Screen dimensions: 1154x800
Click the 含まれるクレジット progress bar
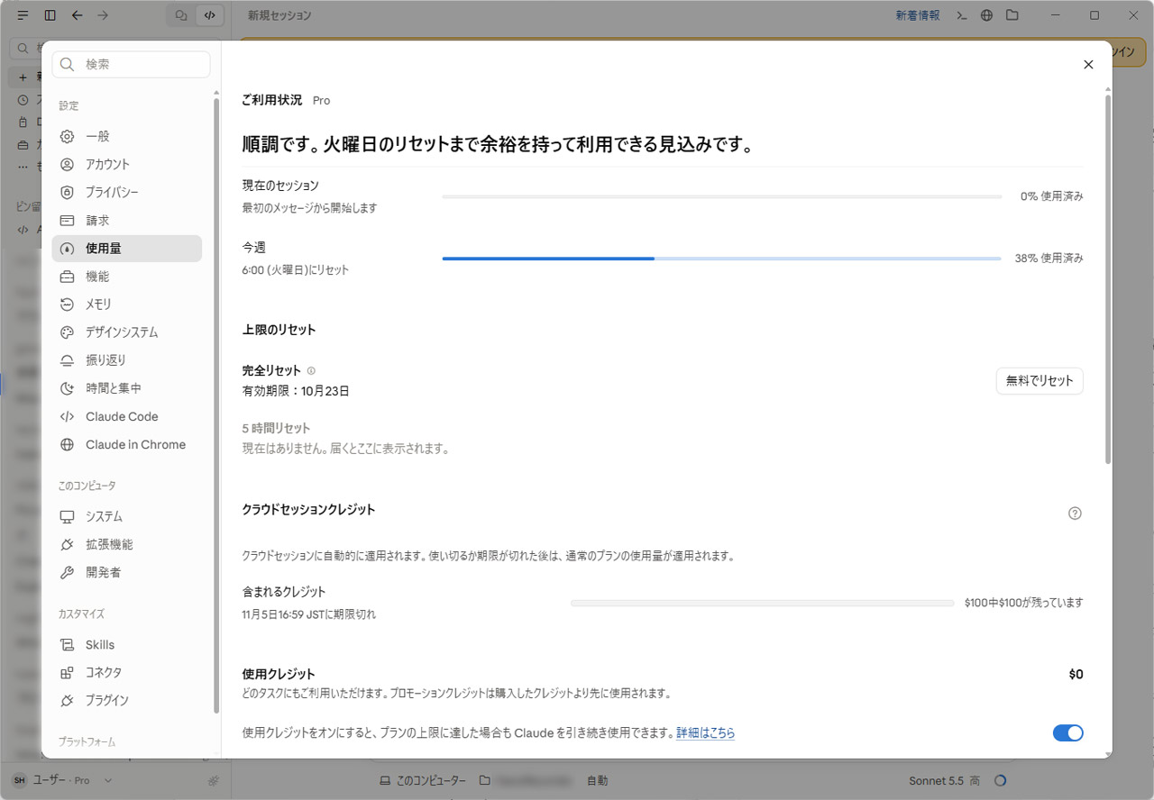click(x=763, y=603)
